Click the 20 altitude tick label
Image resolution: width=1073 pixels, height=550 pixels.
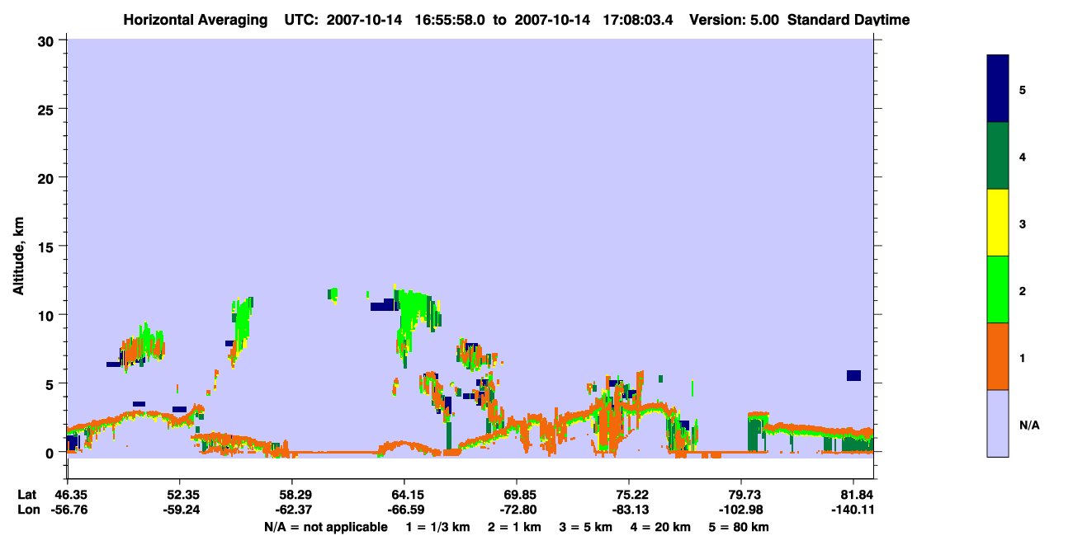(48, 177)
